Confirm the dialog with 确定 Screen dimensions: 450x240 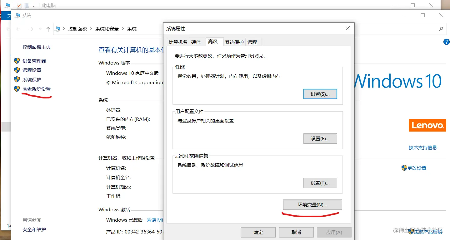pos(258,233)
